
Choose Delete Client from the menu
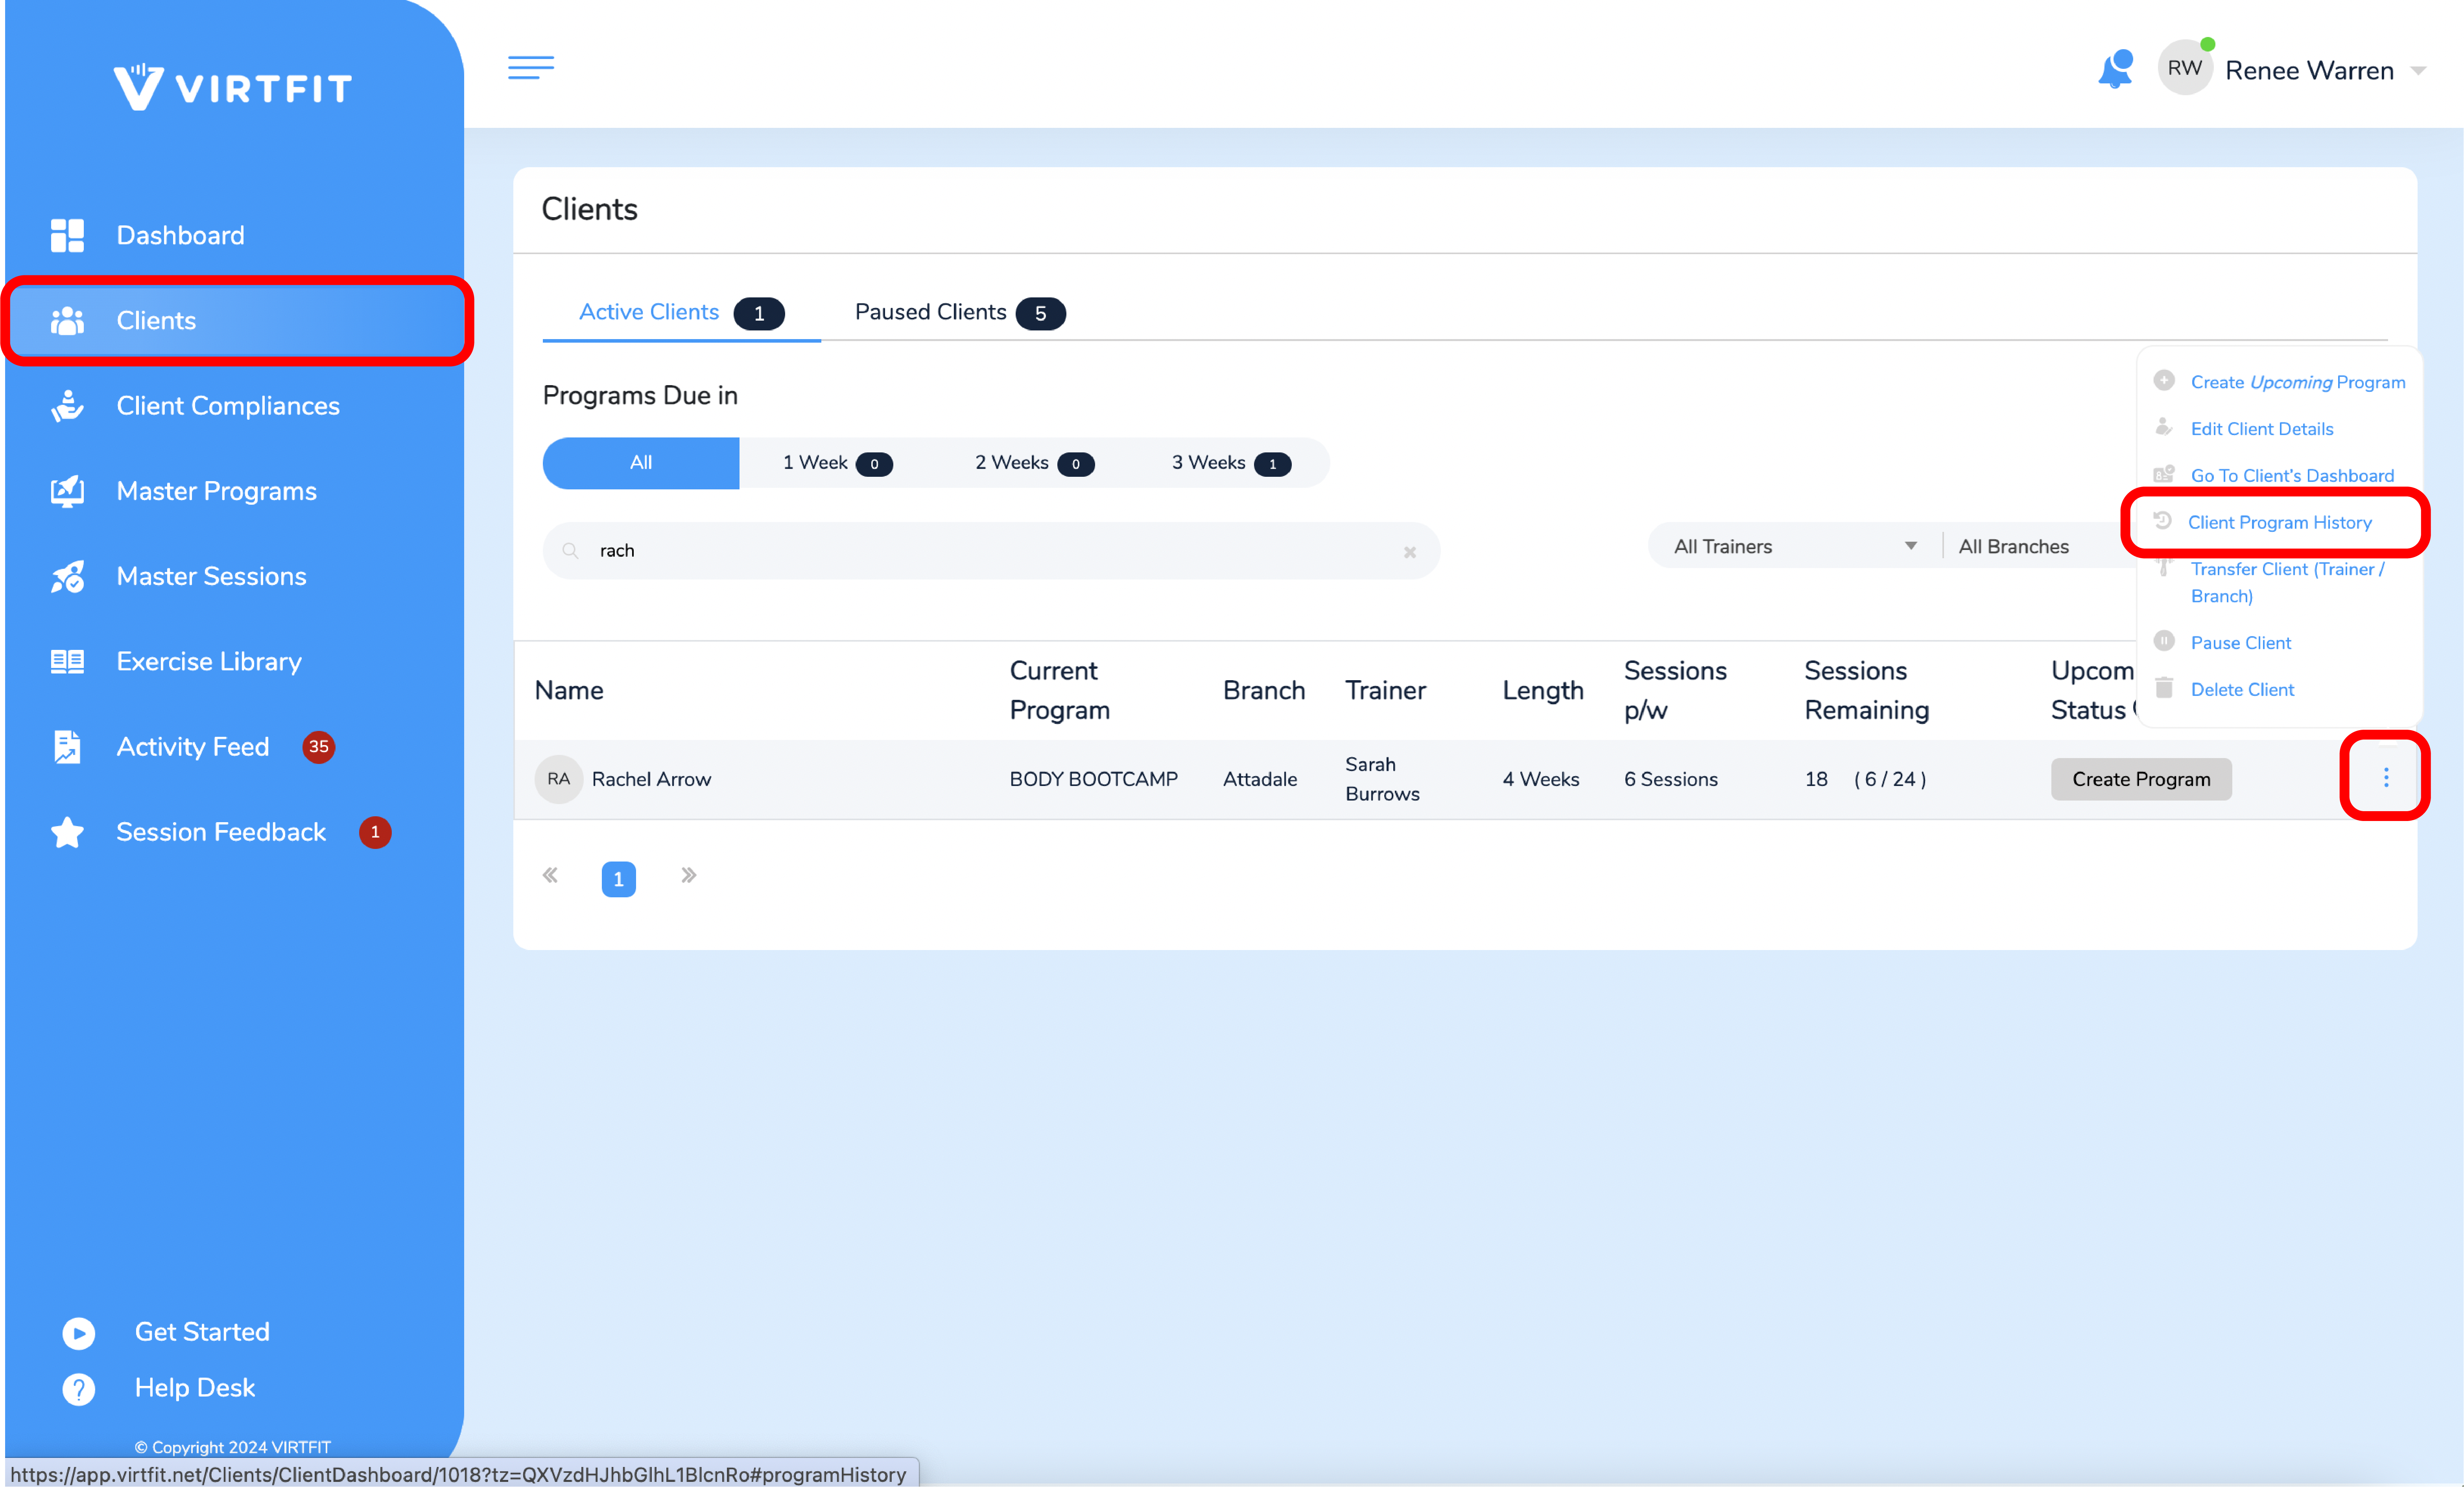coord(2242,690)
